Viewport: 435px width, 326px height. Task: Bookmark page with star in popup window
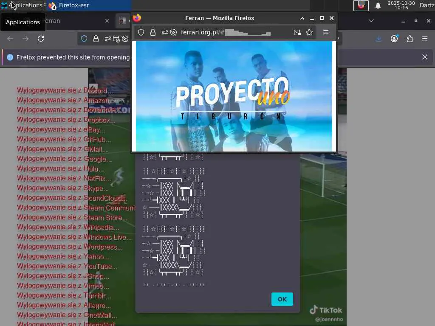click(309, 32)
